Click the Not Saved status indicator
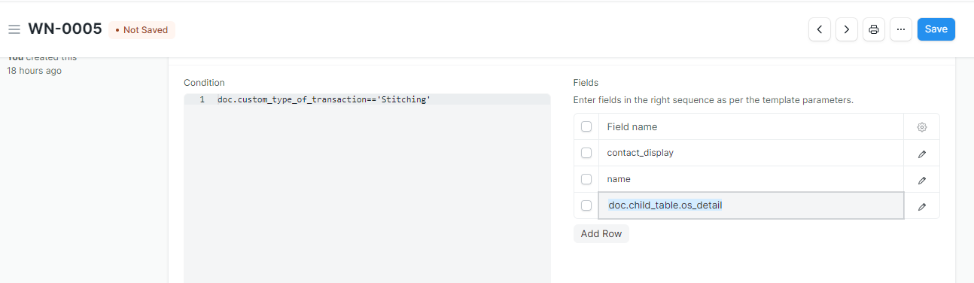Viewport: 974px width, 283px height. point(142,30)
